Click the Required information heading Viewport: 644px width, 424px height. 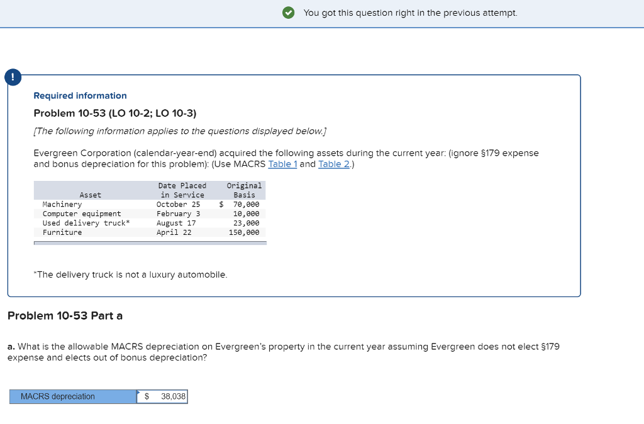[x=80, y=95]
